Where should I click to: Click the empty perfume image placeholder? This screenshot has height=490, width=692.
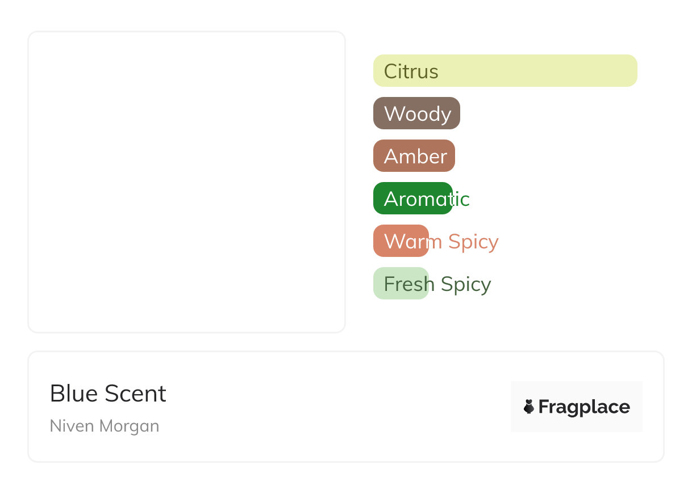pos(187,182)
